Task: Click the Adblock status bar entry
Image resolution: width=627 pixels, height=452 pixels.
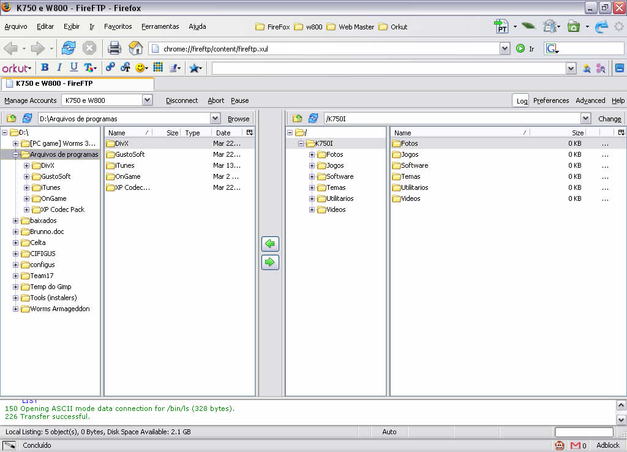Action: coord(608,445)
